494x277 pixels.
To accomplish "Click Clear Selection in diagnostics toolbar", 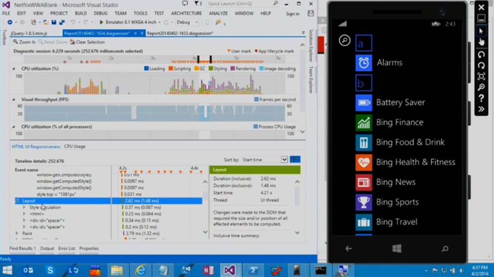I will (87, 42).
